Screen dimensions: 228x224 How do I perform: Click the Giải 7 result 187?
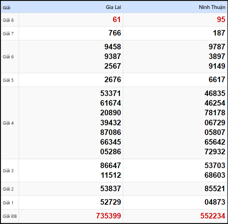pos(219,33)
